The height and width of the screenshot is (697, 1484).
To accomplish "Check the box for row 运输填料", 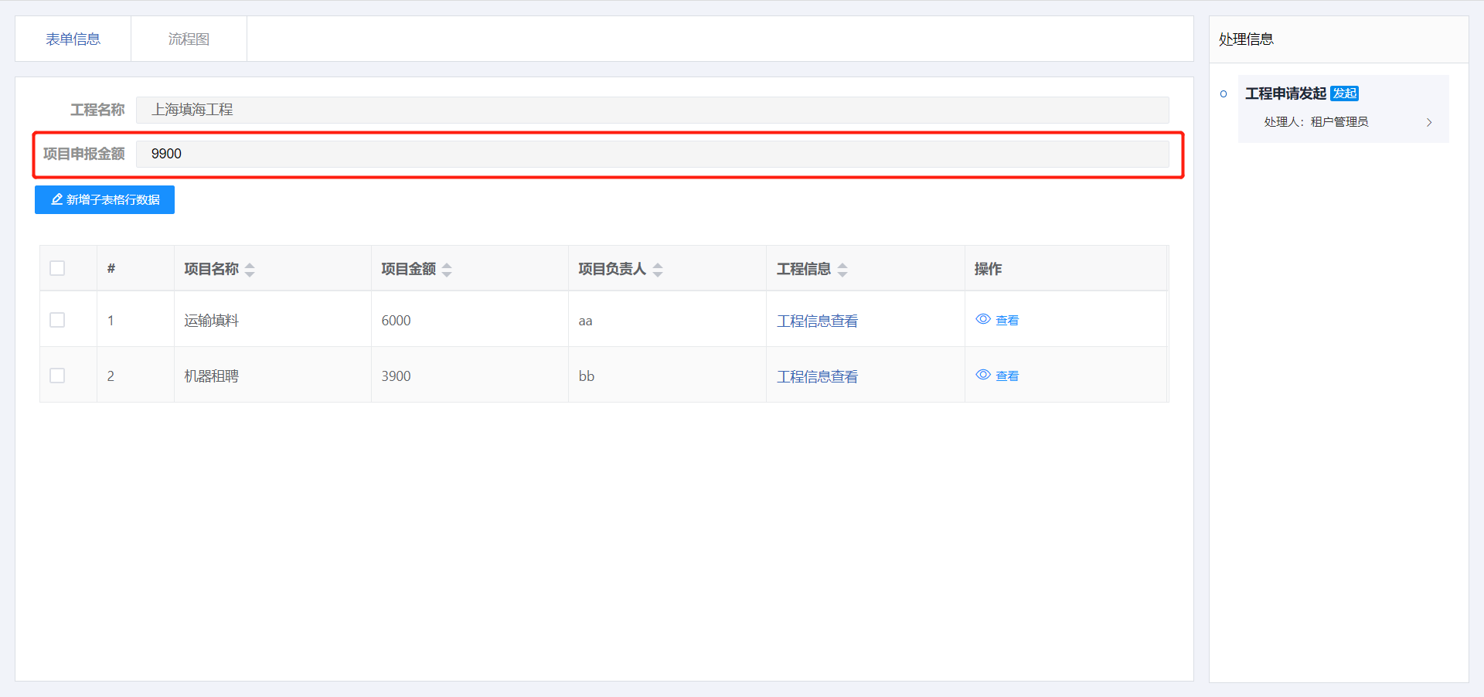I will tap(57, 320).
